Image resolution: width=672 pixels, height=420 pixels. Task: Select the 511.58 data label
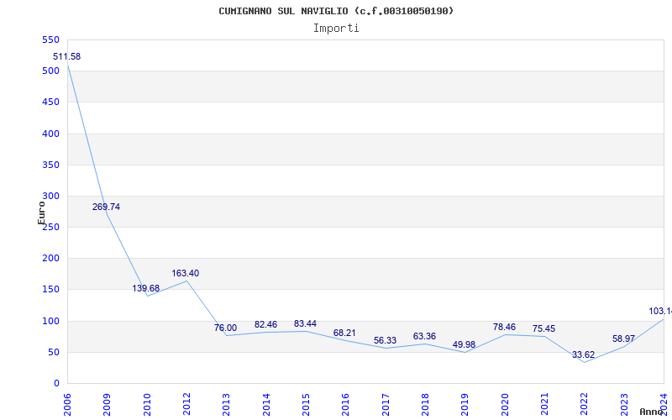pos(67,56)
